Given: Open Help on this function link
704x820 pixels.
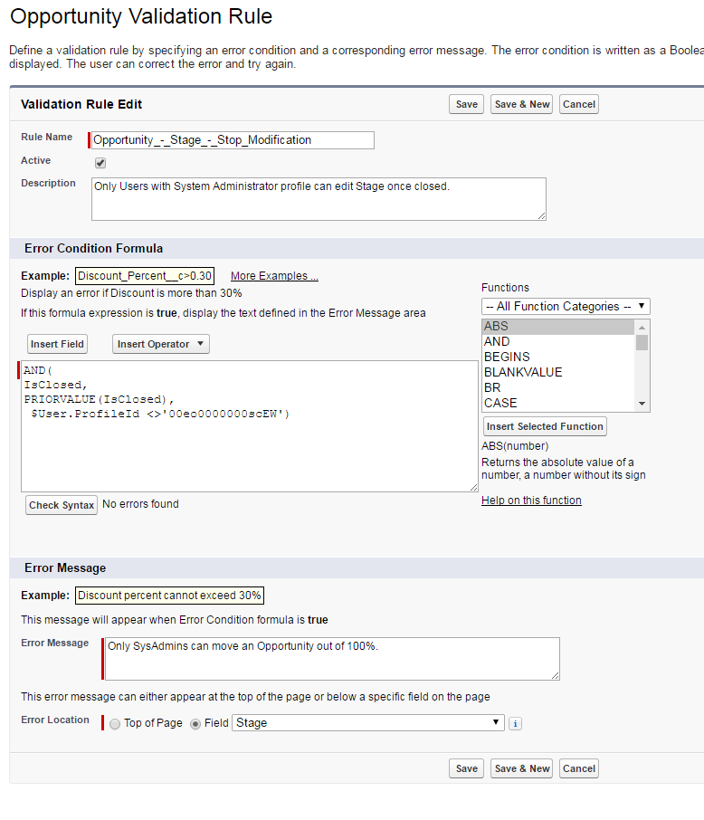Looking at the screenshot, I should [531, 501].
